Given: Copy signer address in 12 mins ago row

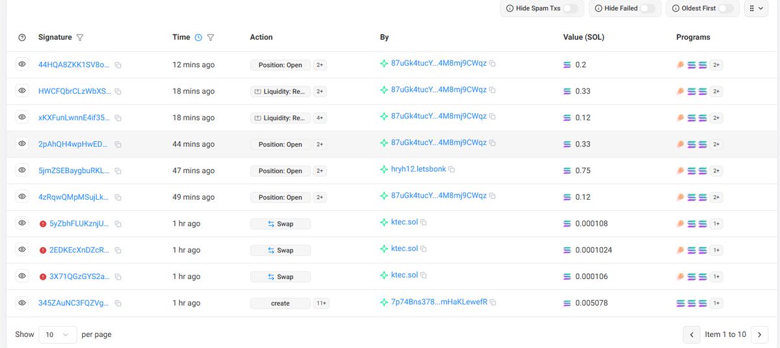Looking at the screenshot, I should coord(493,64).
